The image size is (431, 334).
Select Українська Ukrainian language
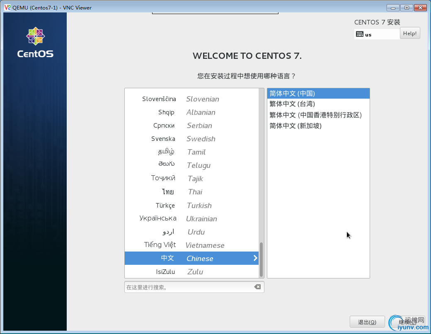pyautogui.click(x=191, y=218)
